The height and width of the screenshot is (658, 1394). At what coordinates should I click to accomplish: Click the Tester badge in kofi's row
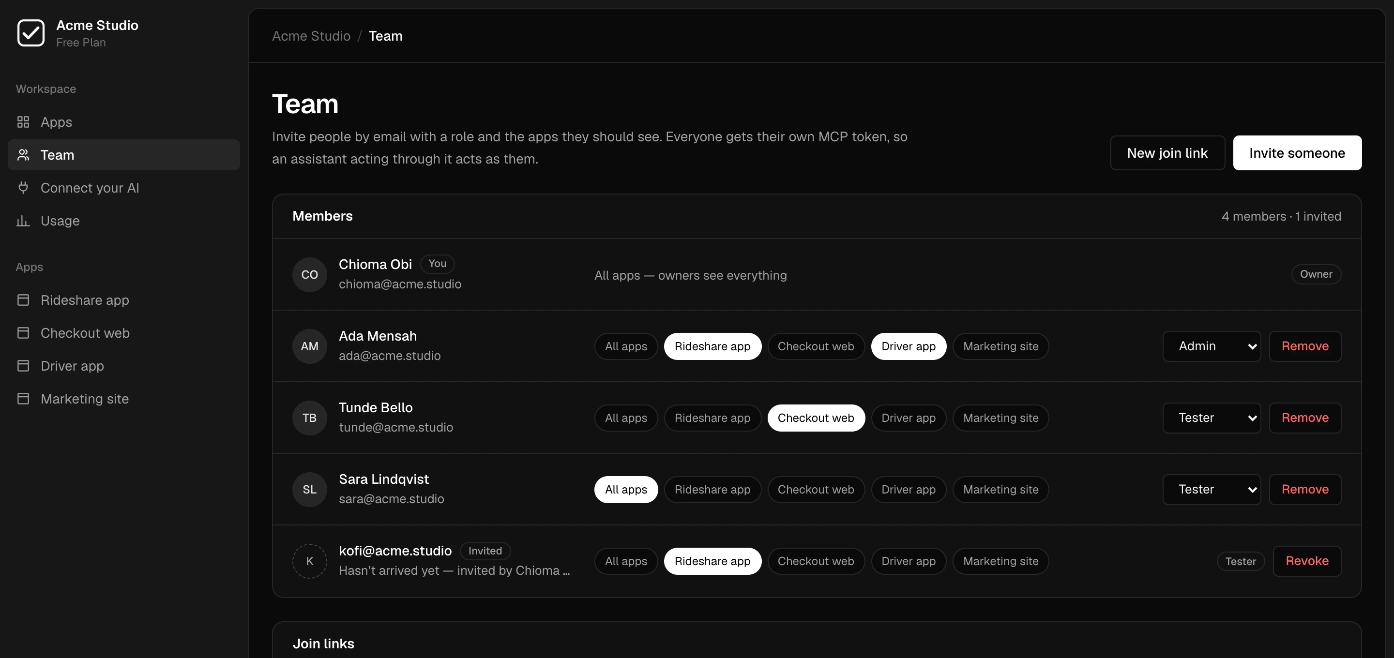tap(1240, 562)
